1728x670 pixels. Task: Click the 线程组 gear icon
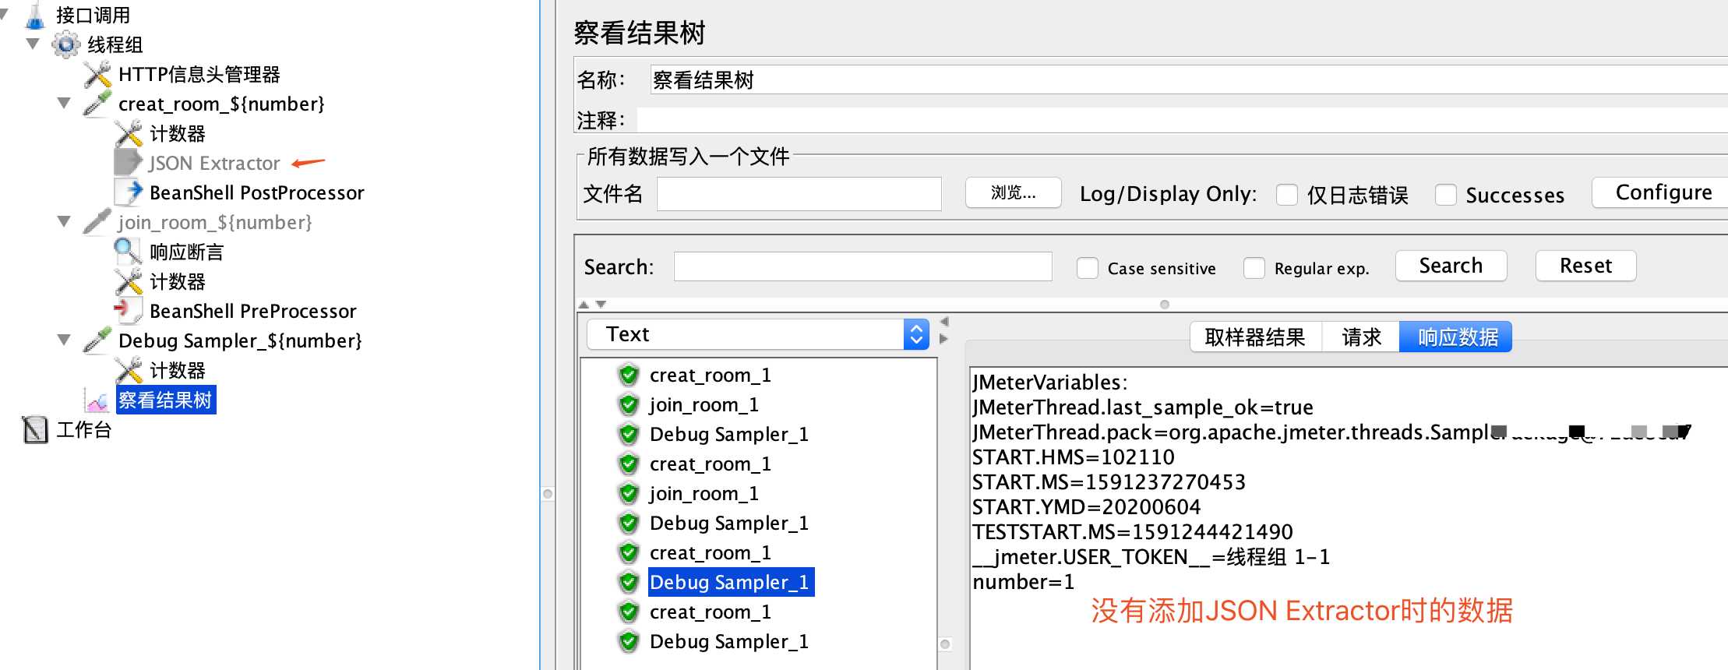pos(66,44)
